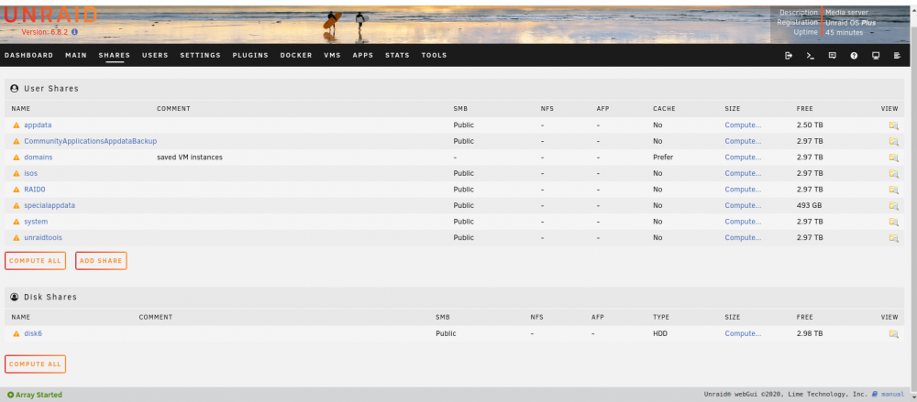Compute size for the appdata share
Screen dimensions: 917x402
click(743, 125)
